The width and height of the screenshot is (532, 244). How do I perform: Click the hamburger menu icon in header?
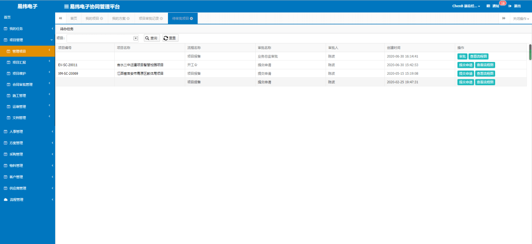tap(66, 6)
